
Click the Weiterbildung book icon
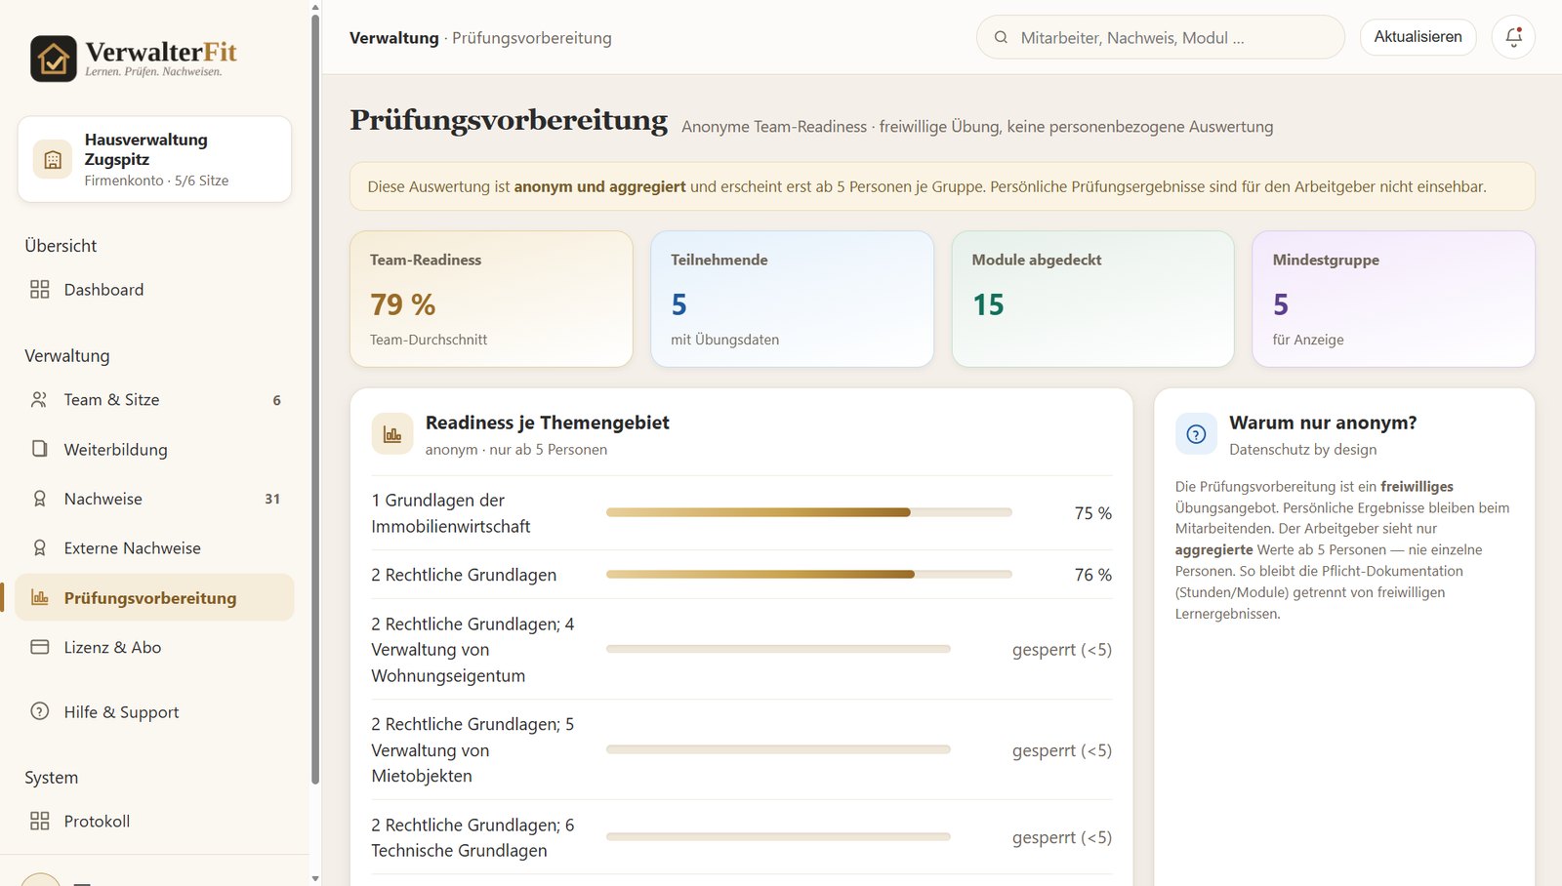[40, 449]
